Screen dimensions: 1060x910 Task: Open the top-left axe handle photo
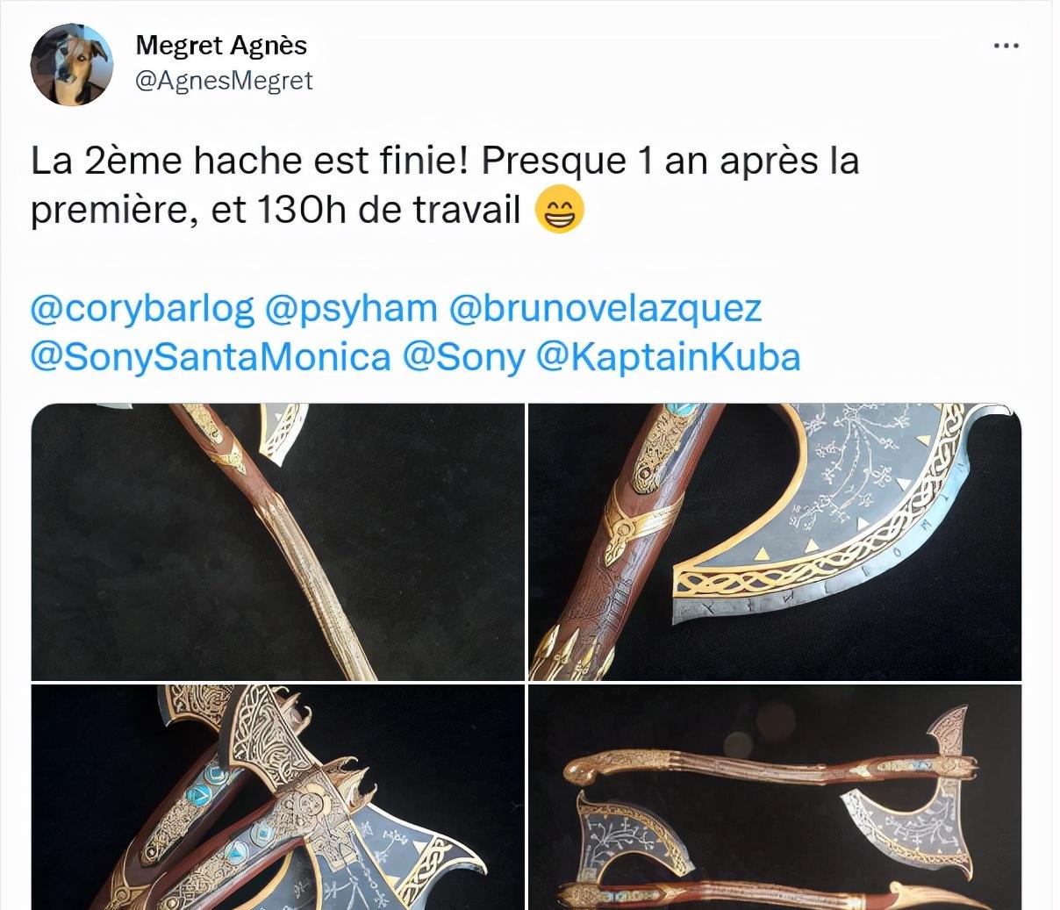(277, 541)
